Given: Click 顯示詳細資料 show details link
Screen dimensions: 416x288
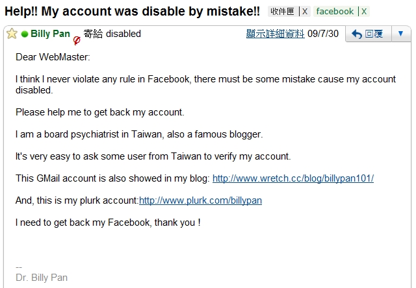Looking at the screenshot, I should (x=275, y=34).
